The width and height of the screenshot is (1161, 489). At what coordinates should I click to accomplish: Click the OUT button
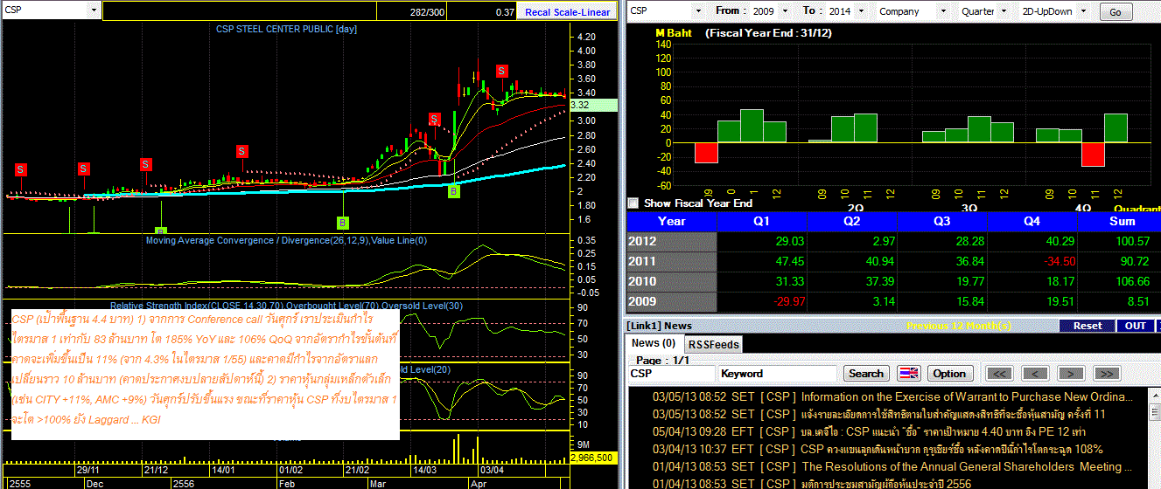pos(1135,326)
